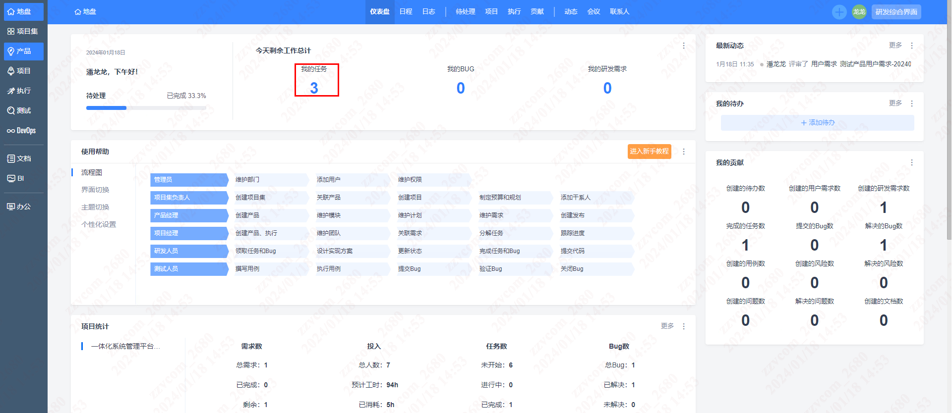The width and height of the screenshot is (952, 413).
Task: Open the options menu of 项目统计 panel
Action: click(684, 326)
